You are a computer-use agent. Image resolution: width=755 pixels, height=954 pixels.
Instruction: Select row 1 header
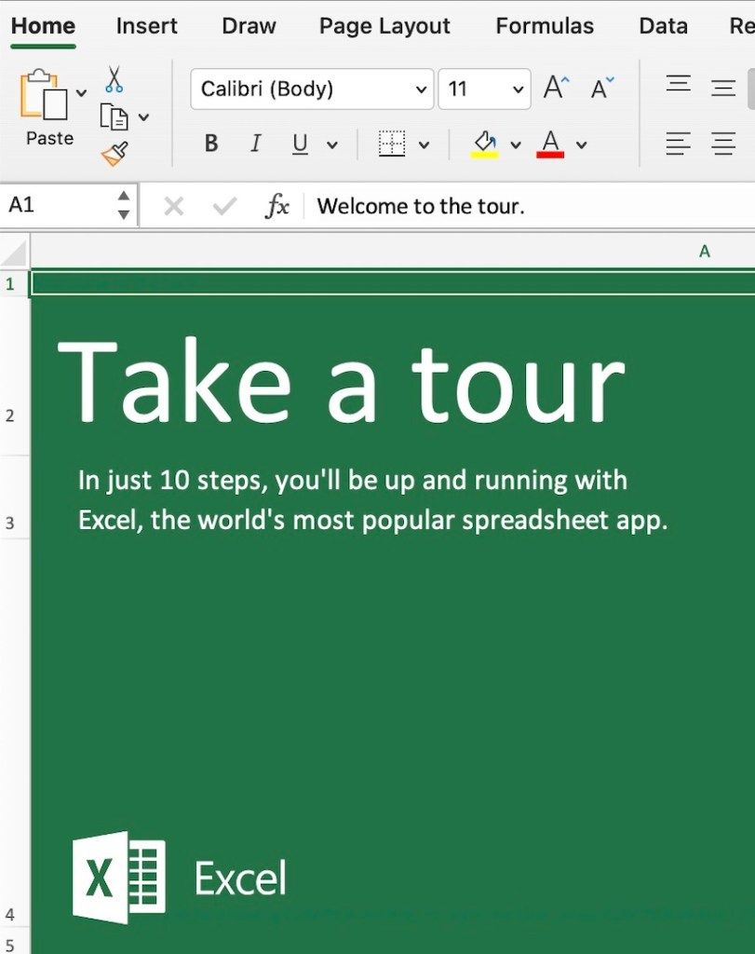coord(15,283)
